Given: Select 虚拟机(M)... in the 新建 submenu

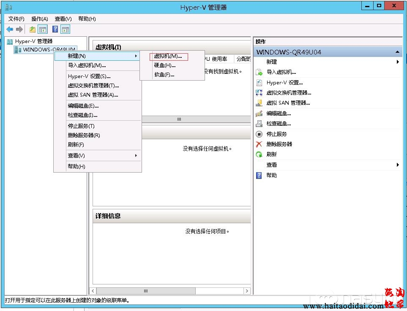Looking at the screenshot, I should coord(168,56).
